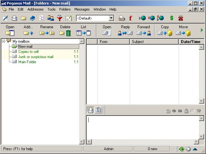Reply to message toolbar button
The image size is (206, 154).
[x=125, y=30]
